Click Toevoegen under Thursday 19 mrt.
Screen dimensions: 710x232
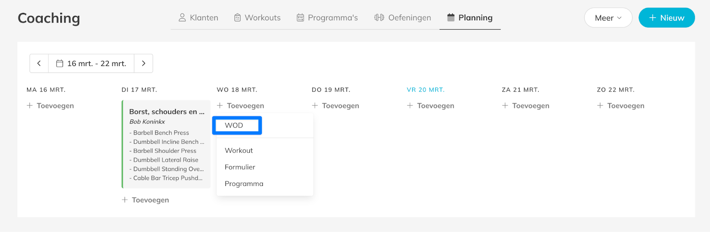tap(335, 106)
